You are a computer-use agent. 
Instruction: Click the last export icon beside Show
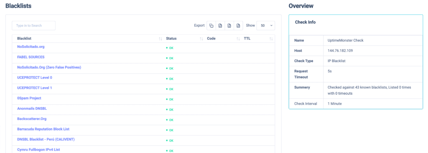click(238, 25)
